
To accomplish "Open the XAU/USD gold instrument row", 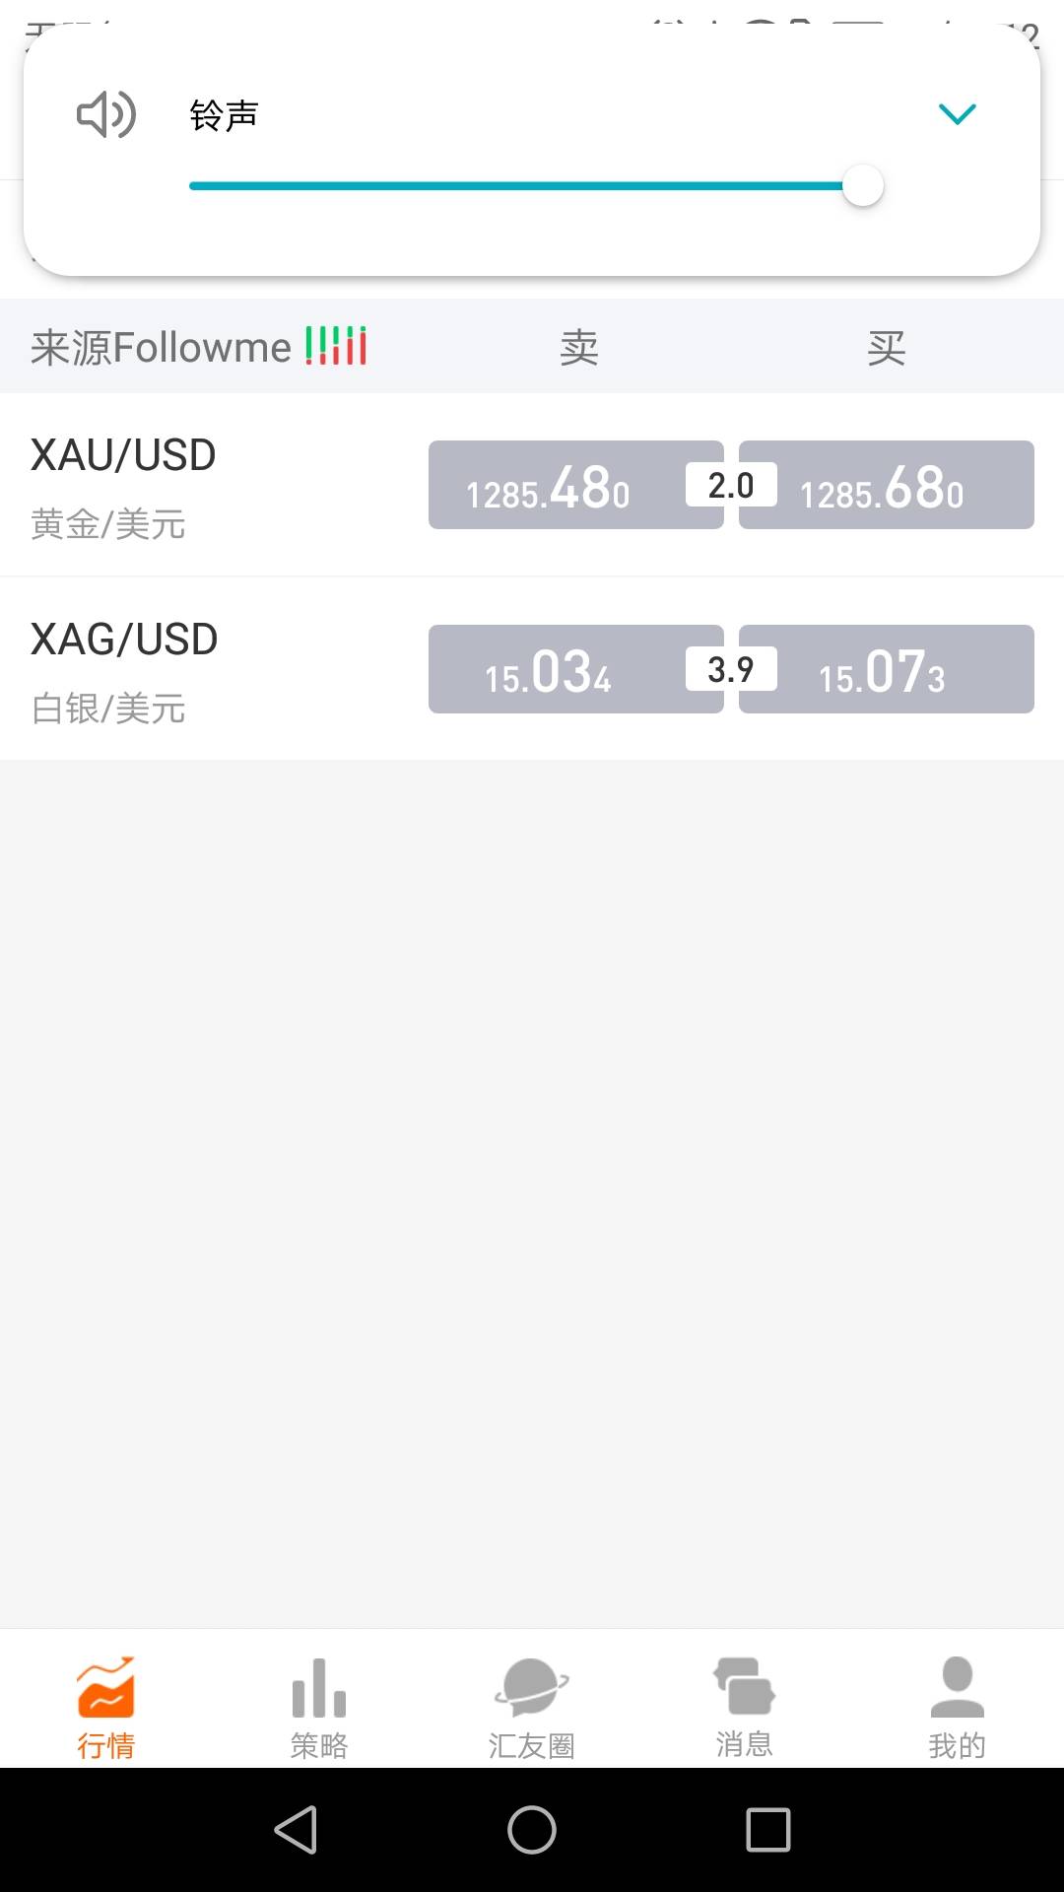I will (532, 485).
